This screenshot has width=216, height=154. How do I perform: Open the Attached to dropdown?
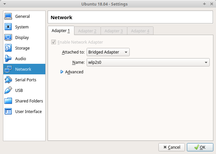click(108, 52)
